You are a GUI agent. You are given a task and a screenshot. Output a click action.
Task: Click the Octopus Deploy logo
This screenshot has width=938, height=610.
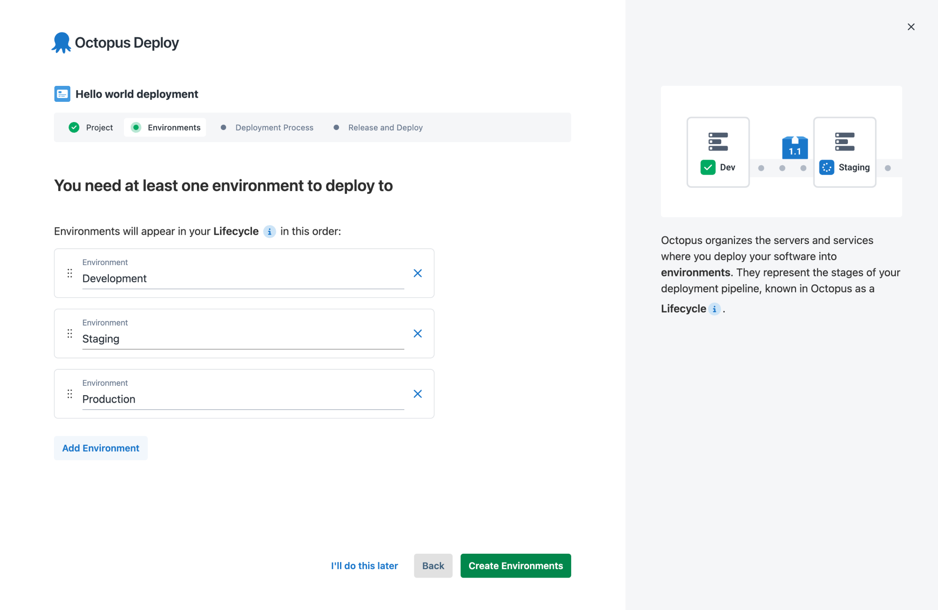point(115,43)
